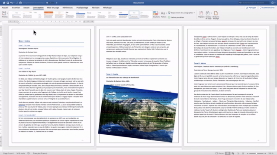Click the Tome III : Marius heading
The image size is (277, 155).
200,63
